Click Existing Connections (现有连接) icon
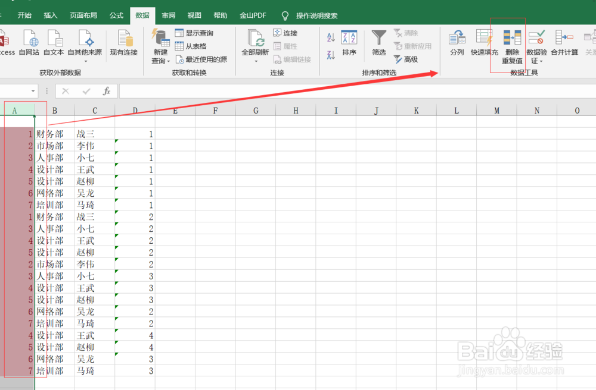Screen dimensions: 596x390 [123, 42]
